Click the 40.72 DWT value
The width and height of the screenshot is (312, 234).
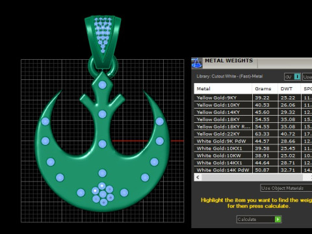pyautogui.click(x=288, y=134)
